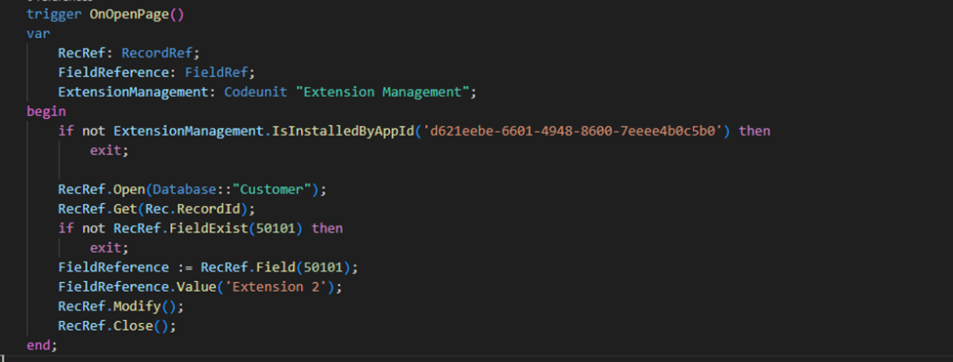
Task: Click the FieldRef type in declaration
Action: click(x=216, y=73)
